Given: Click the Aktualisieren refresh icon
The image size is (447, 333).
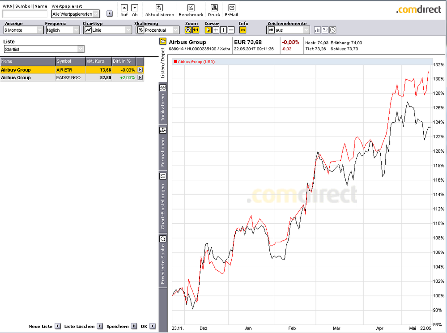Looking at the screenshot, I should pyautogui.click(x=159, y=8).
